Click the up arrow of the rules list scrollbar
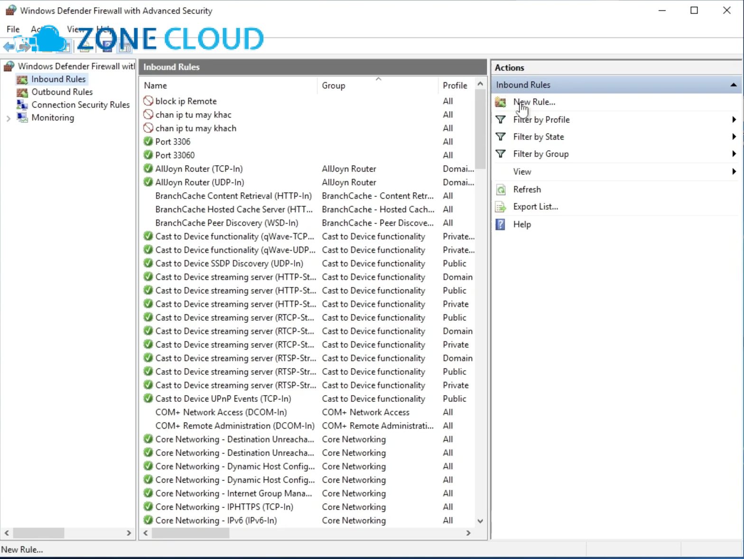Viewport: 744px width, 559px height. [480, 84]
